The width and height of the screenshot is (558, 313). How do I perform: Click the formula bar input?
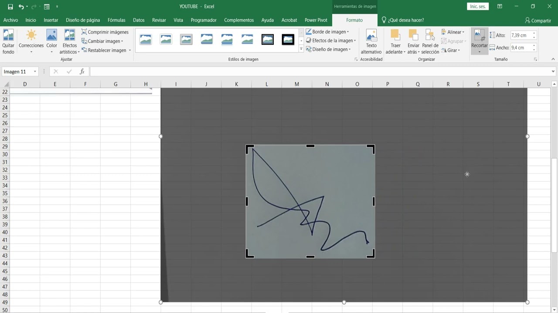[320, 72]
